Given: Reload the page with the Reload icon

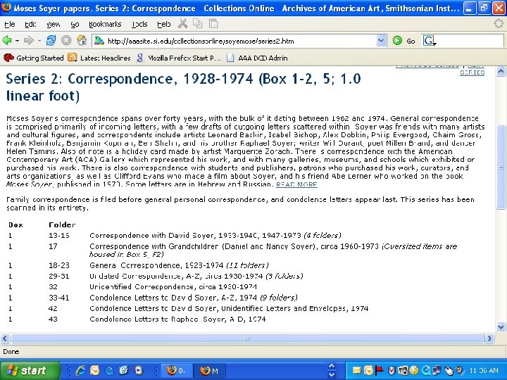Looking at the screenshot, I should pyautogui.click(x=51, y=41).
